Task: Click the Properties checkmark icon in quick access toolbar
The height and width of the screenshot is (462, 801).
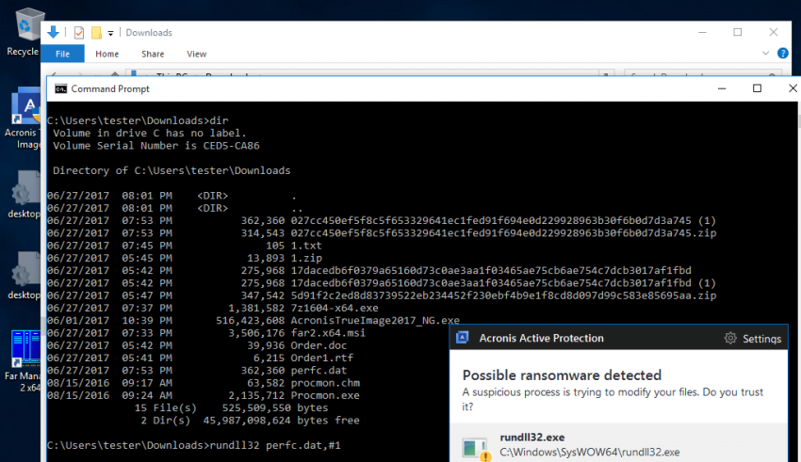Action: click(79, 33)
